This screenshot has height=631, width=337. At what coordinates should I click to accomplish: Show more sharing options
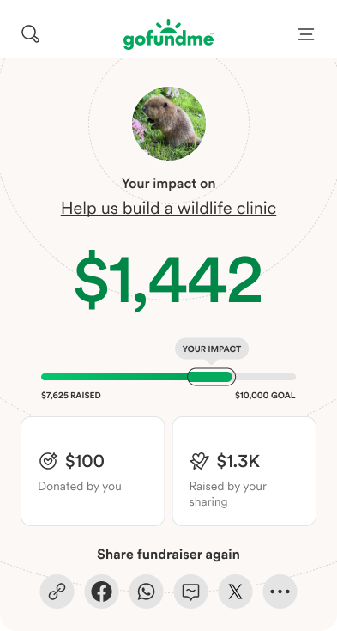280,592
